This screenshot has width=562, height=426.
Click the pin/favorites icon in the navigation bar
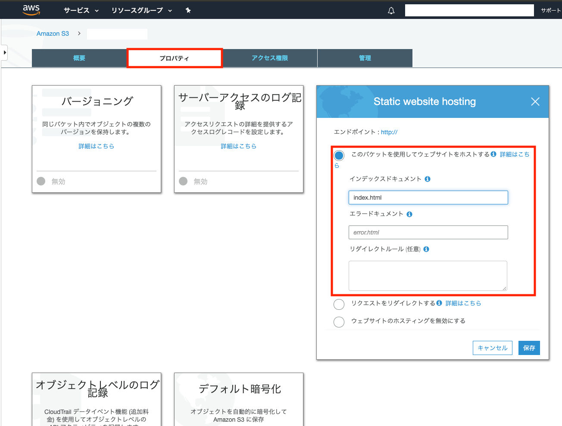coord(188,10)
